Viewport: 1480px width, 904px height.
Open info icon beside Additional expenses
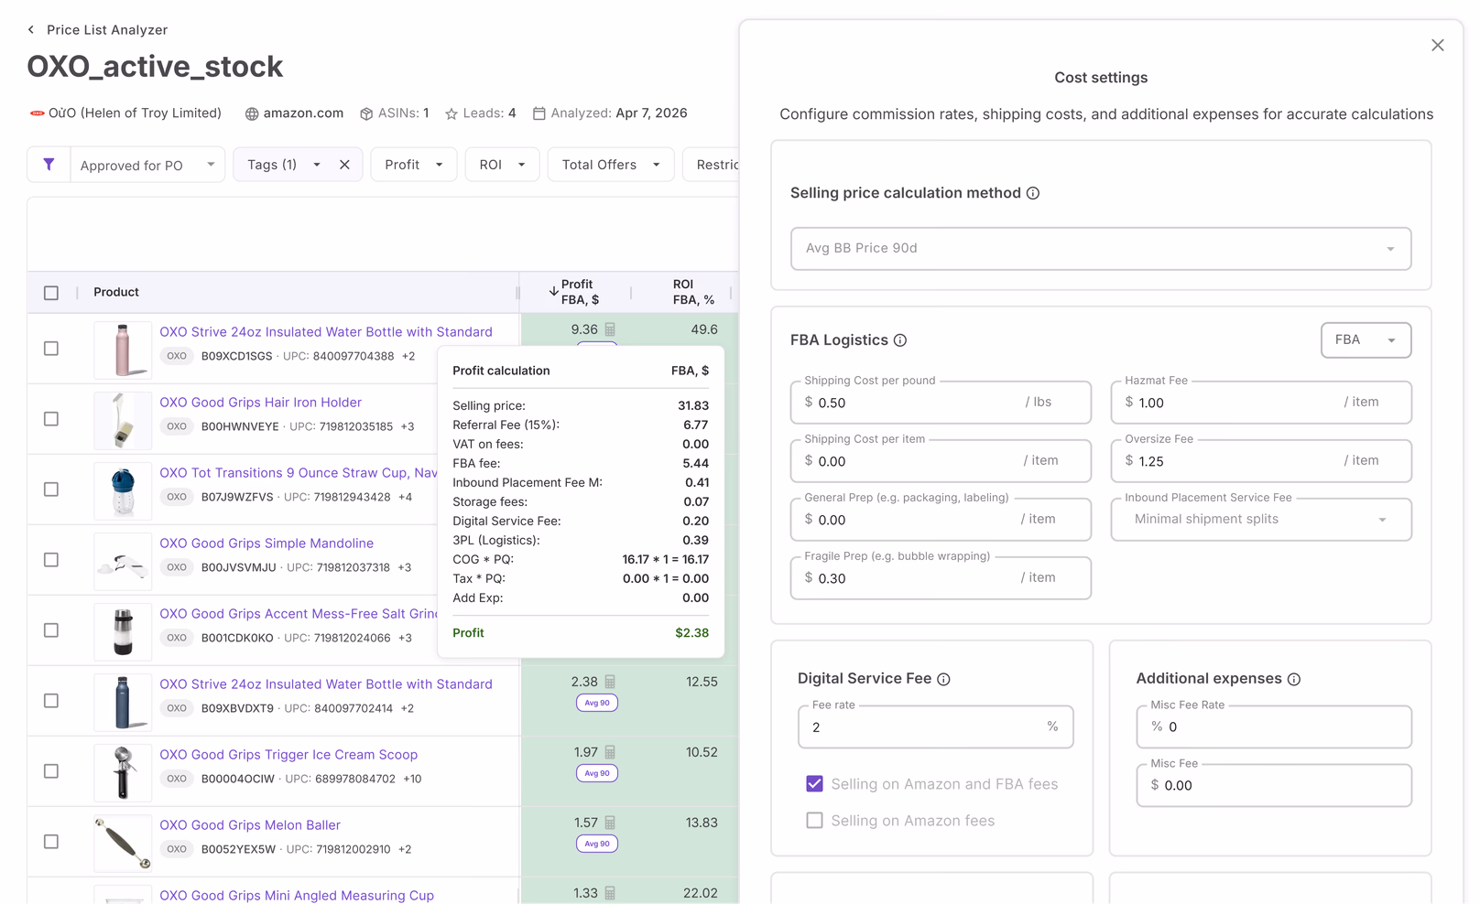[x=1294, y=679]
